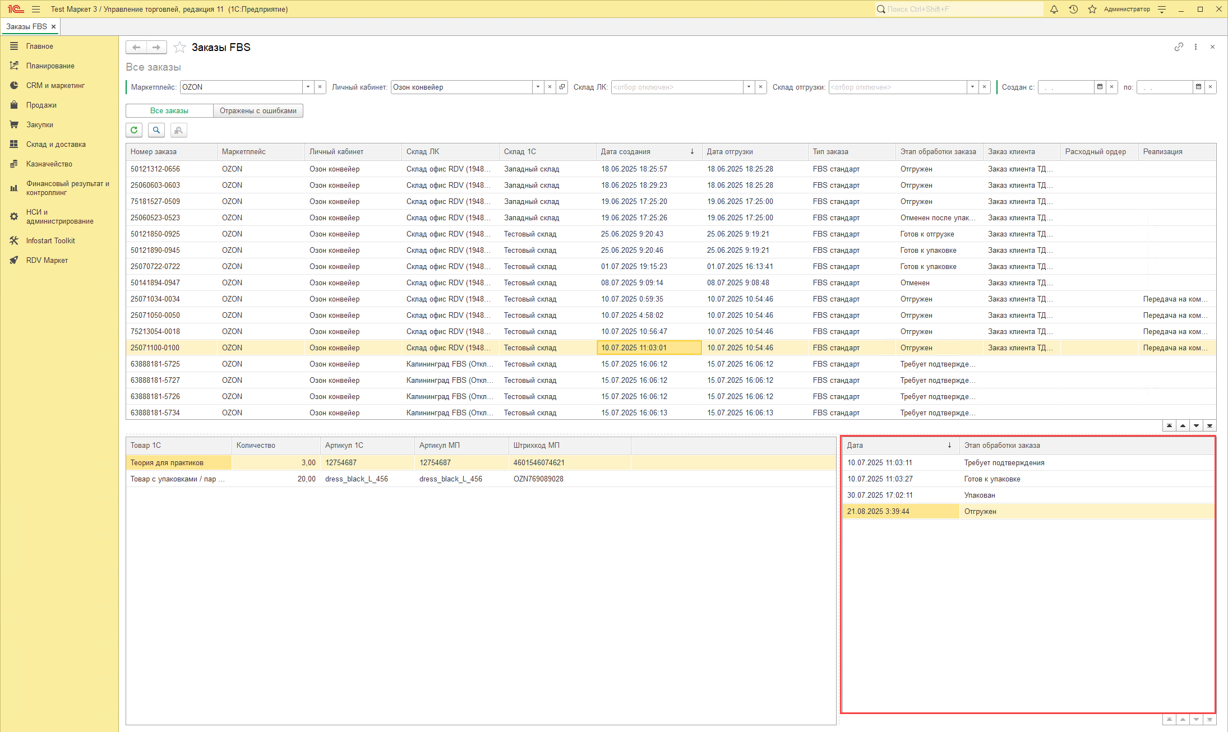1228x732 pixels.
Task: Sort by Номер заказа column header
Action: (x=171, y=151)
